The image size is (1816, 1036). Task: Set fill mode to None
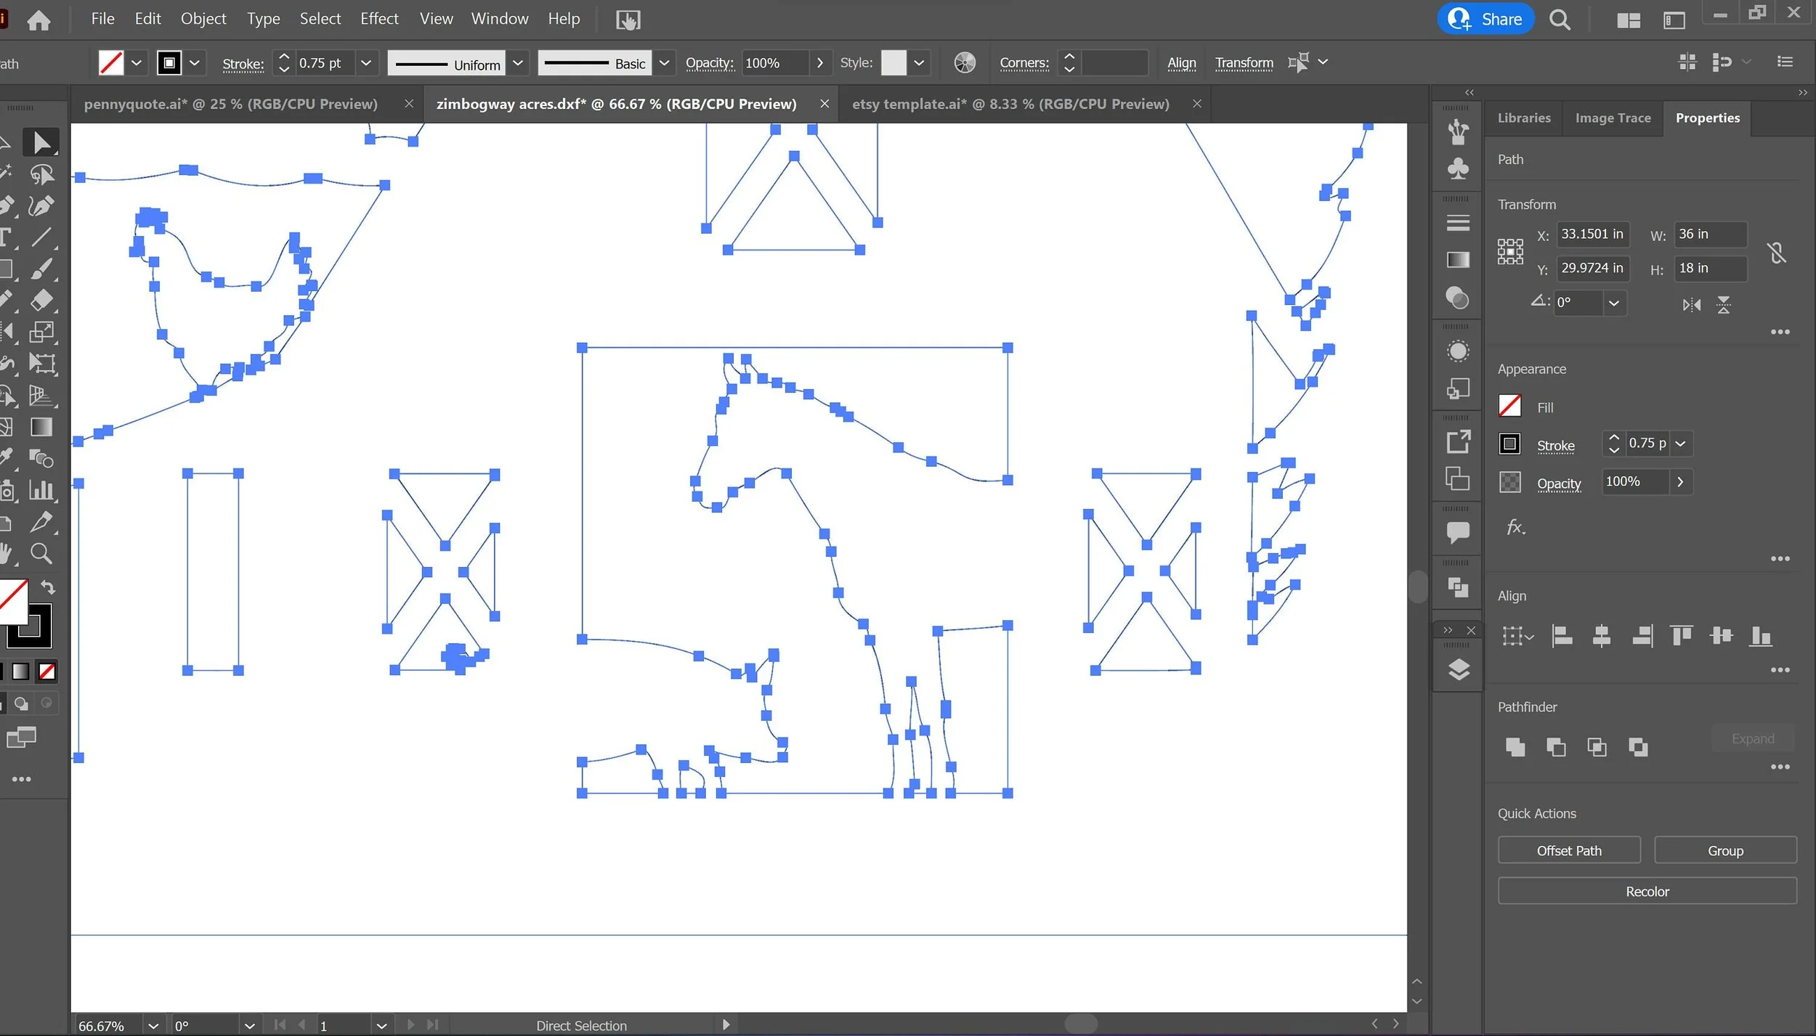tap(47, 672)
